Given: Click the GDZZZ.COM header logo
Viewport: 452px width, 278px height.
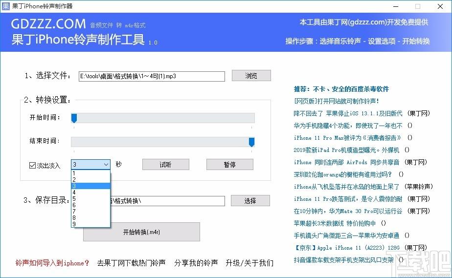Looking at the screenshot, I should (48, 24).
